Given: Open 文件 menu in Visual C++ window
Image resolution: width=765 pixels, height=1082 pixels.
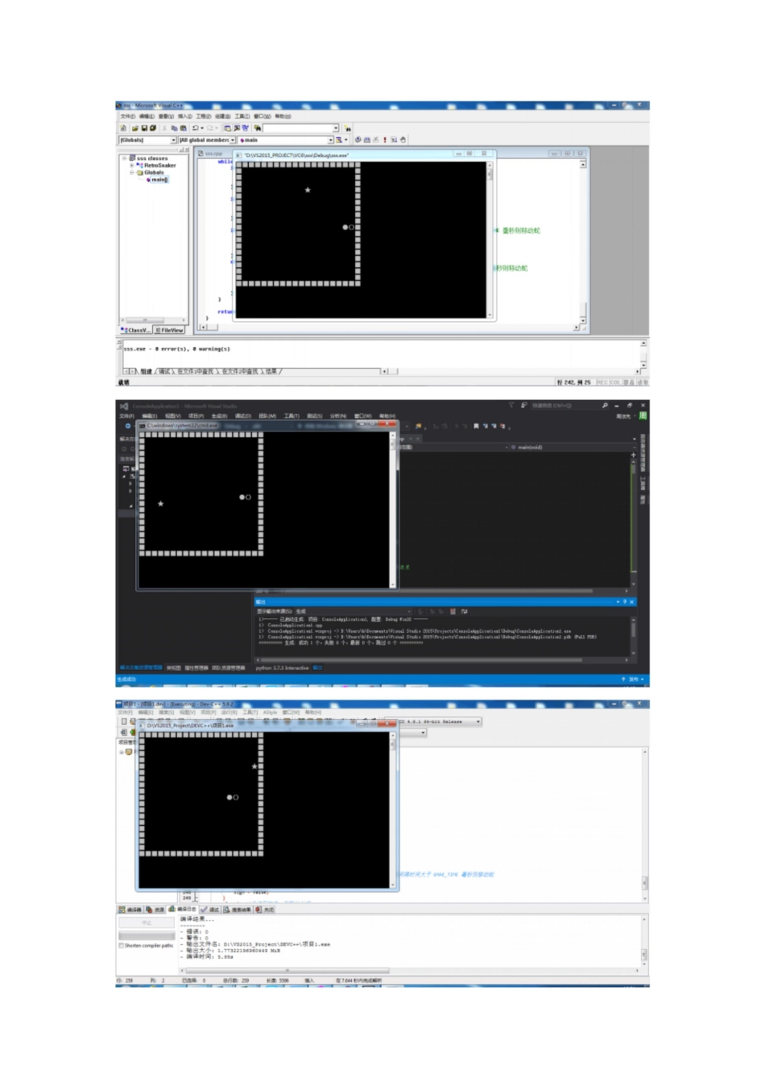Looking at the screenshot, I should [x=128, y=117].
